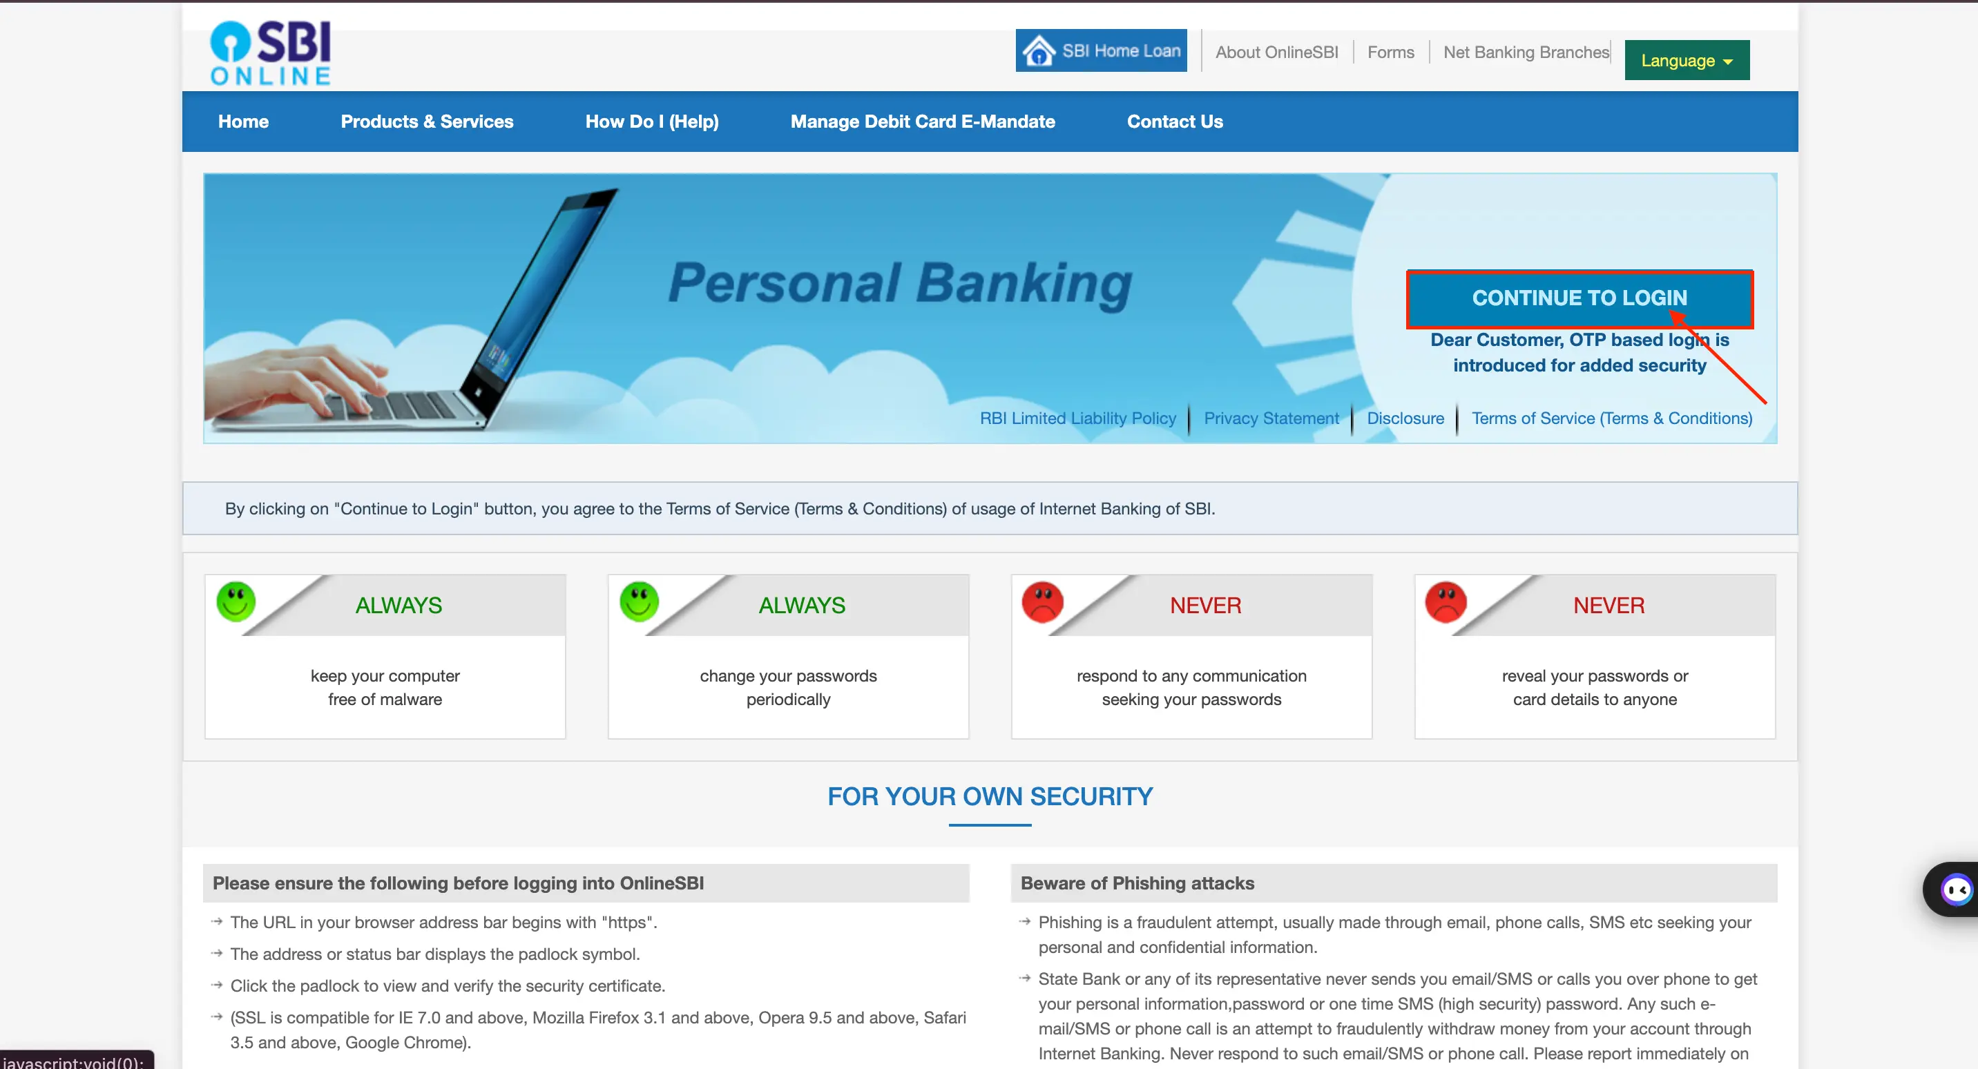Expand the How Do I Help menu
The height and width of the screenshot is (1069, 1978).
tap(651, 121)
